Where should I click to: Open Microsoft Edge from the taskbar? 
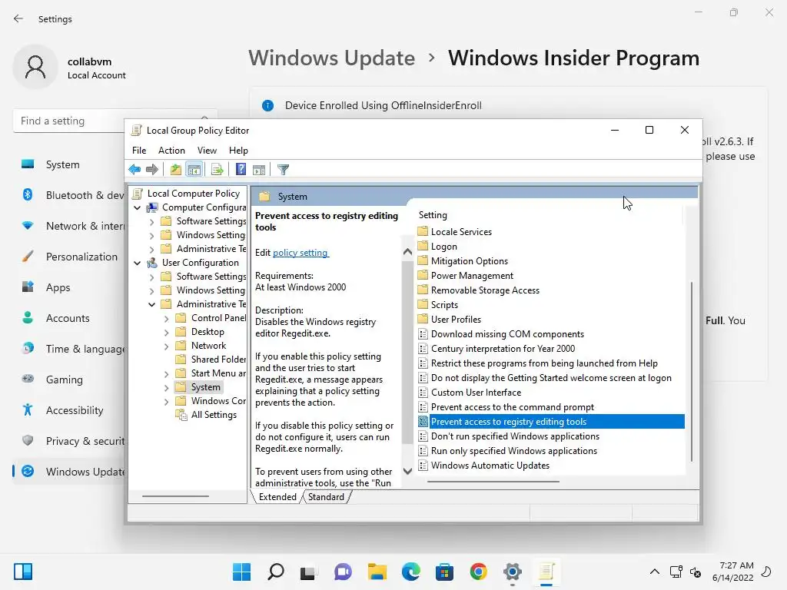pyautogui.click(x=410, y=572)
